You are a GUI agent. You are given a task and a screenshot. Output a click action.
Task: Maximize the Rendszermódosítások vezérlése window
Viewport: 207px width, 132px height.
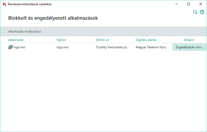189,4
